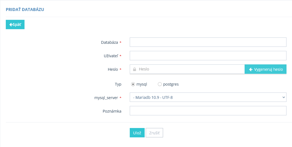Select the mysql radio button

pos(133,84)
